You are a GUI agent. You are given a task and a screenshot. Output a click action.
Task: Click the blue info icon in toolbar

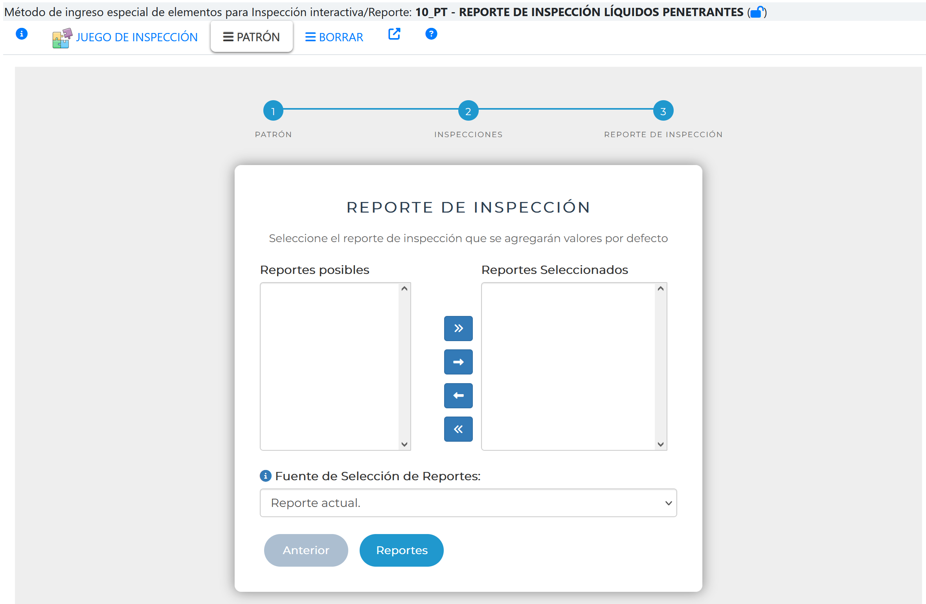(x=22, y=34)
